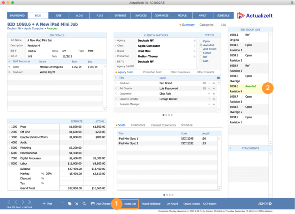Select the Closed status radio button
The image size is (295, 214).
pos(201,53)
